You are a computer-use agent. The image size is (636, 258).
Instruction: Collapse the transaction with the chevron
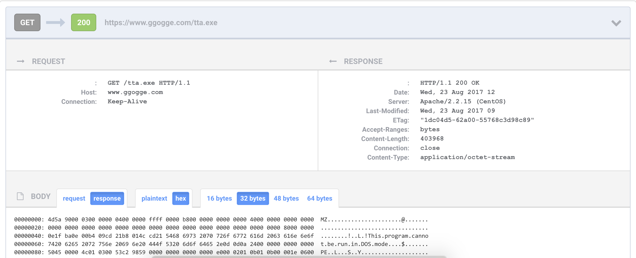pyautogui.click(x=617, y=23)
